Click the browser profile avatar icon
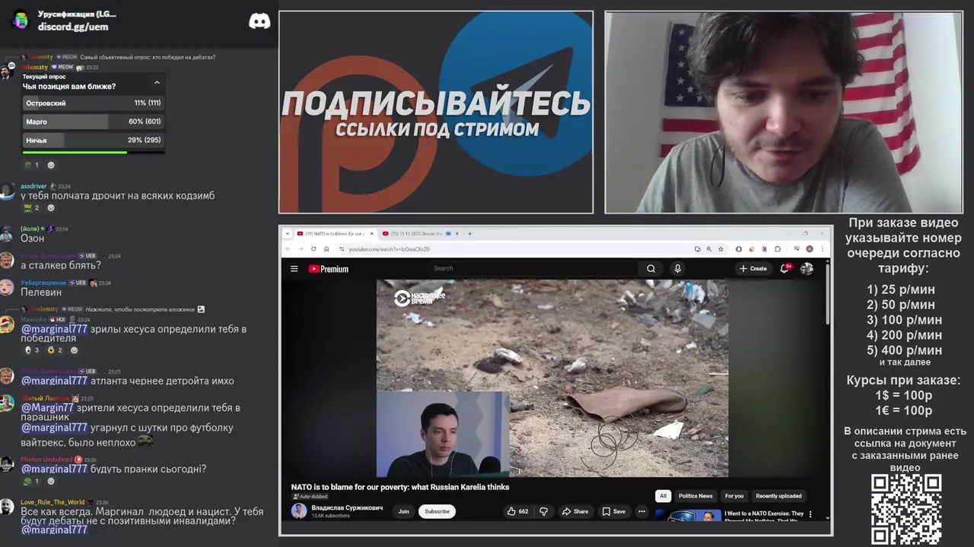 tap(810, 248)
